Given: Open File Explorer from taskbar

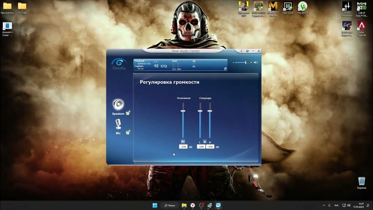Looking at the screenshot, I should pyautogui.click(x=184, y=205).
